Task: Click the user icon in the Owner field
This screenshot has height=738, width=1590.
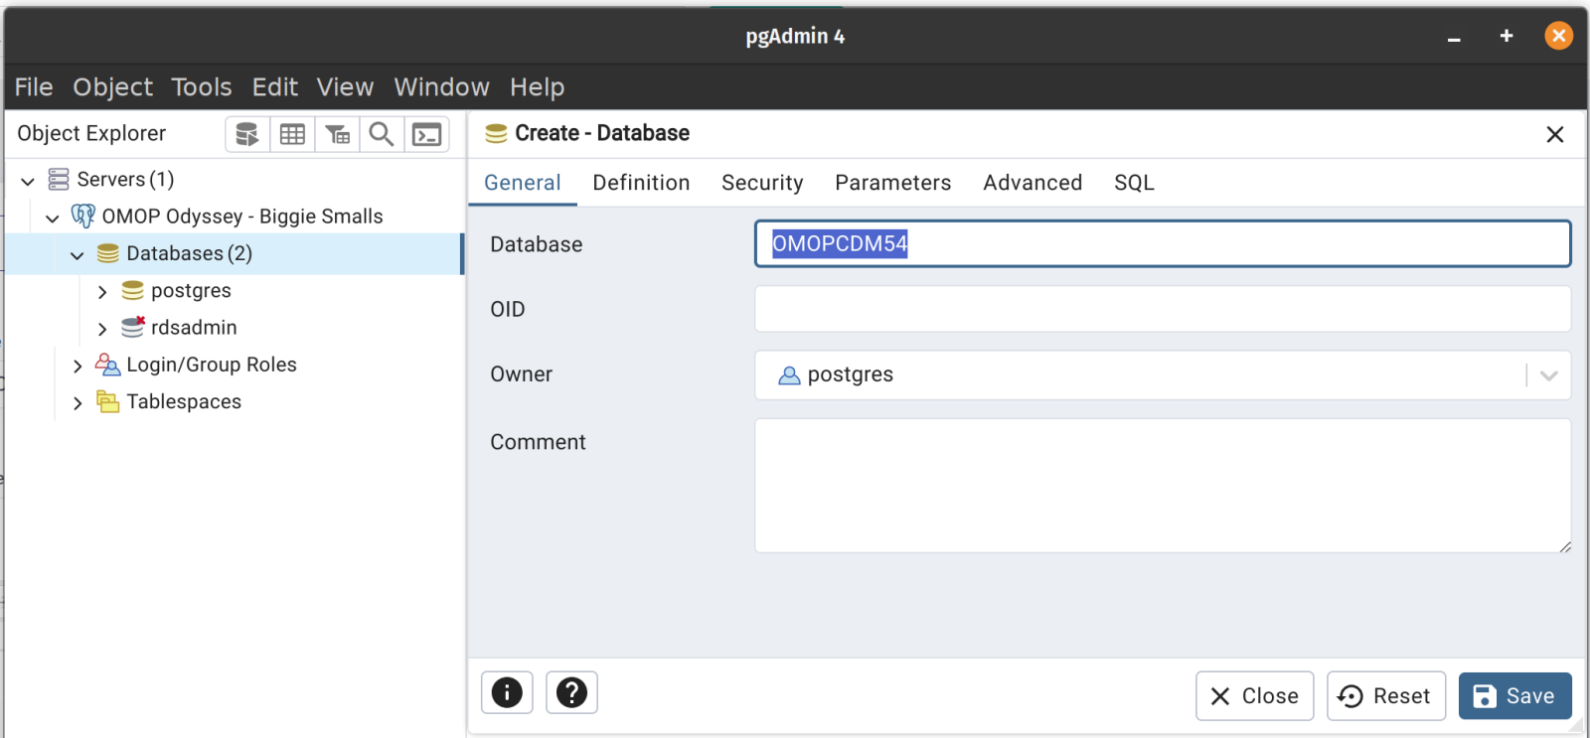Action: (789, 375)
